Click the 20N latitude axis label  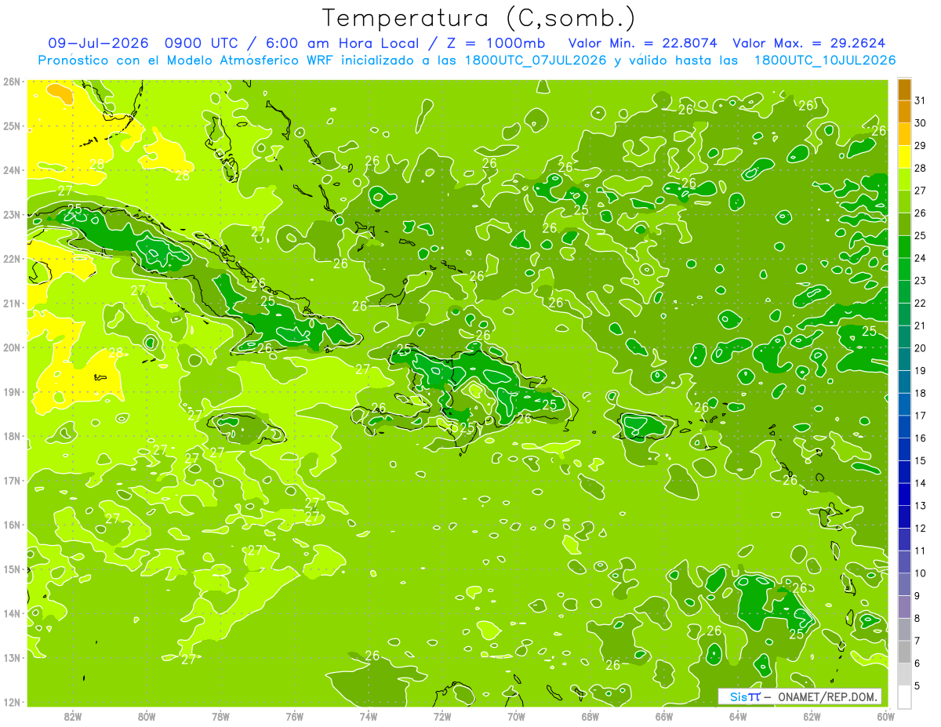12,347
